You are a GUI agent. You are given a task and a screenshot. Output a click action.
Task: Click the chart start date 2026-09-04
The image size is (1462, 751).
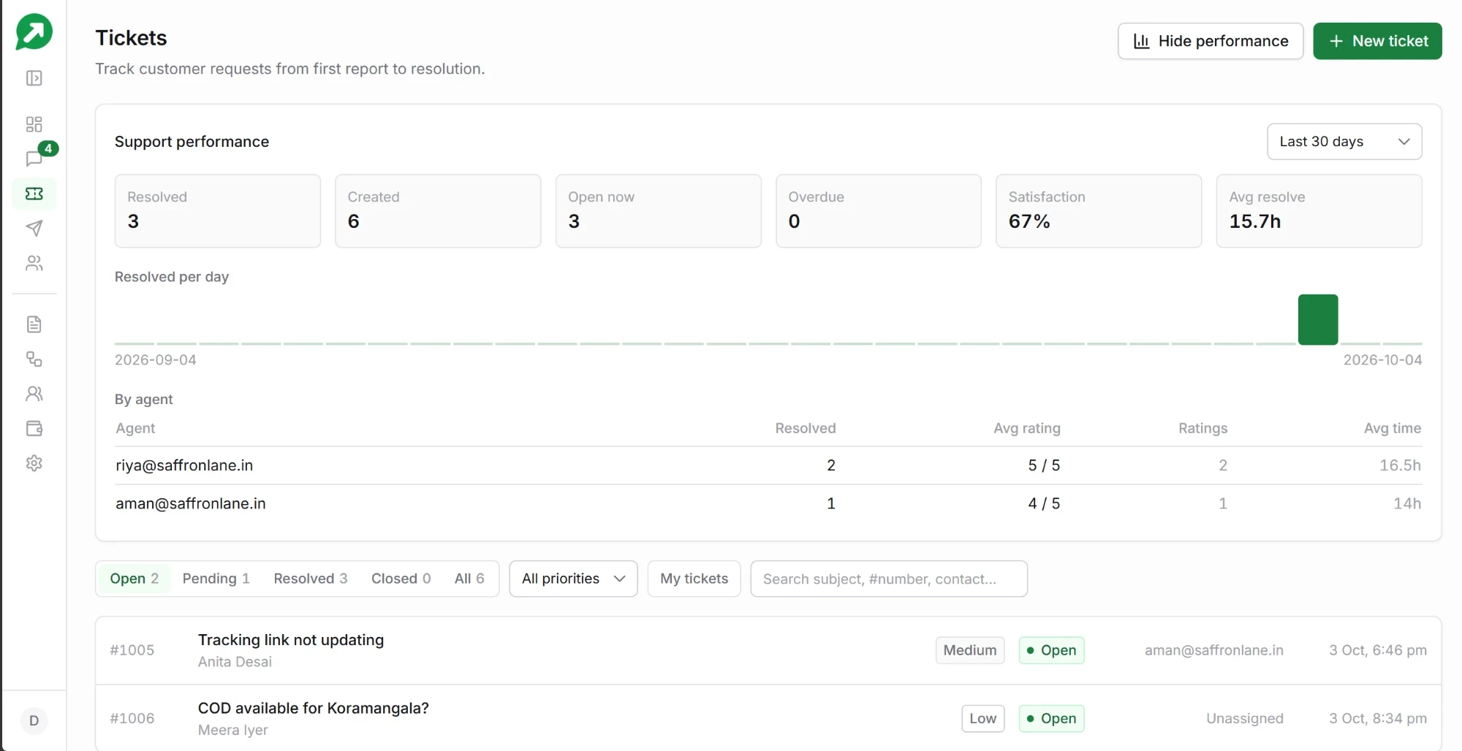click(x=156, y=360)
